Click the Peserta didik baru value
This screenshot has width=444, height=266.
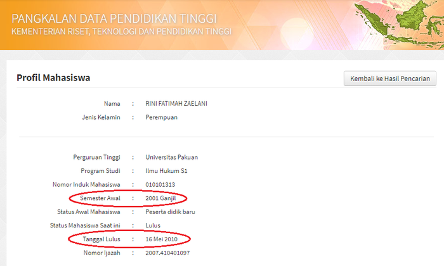pos(170,212)
